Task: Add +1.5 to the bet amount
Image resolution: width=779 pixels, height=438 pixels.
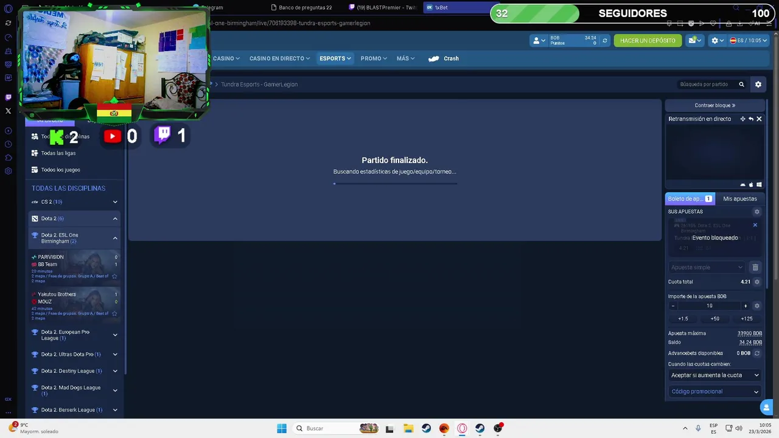Action: point(683,319)
